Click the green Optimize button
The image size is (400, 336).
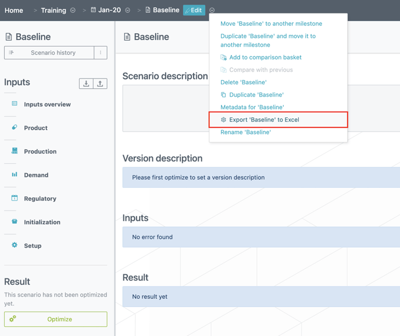coord(56,319)
